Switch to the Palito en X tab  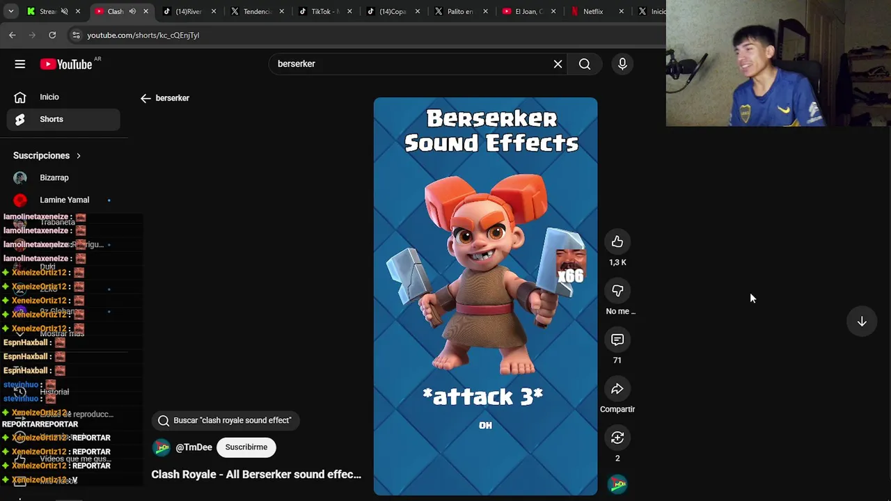pyautogui.click(x=459, y=11)
